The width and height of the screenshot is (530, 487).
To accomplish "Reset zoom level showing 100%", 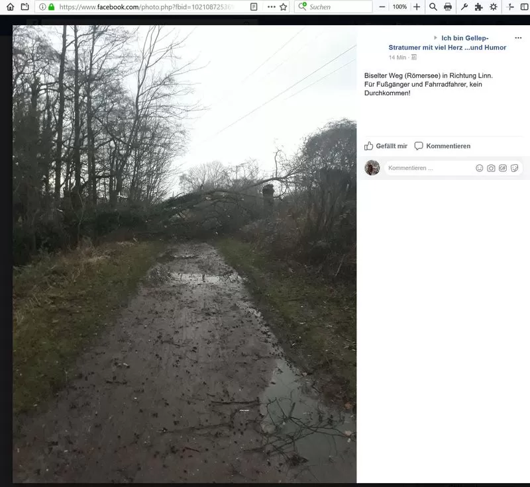I will pos(399,7).
